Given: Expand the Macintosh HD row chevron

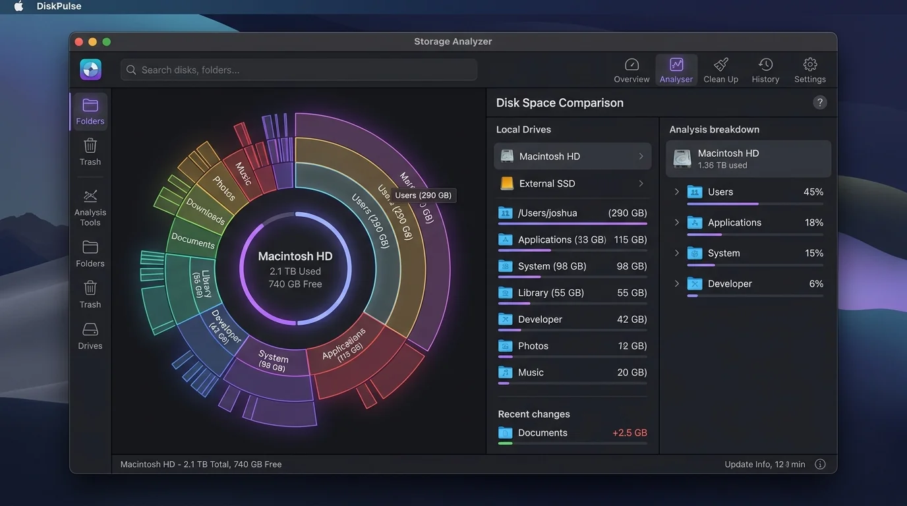Looking at the screenshot, I should (641, 156).
